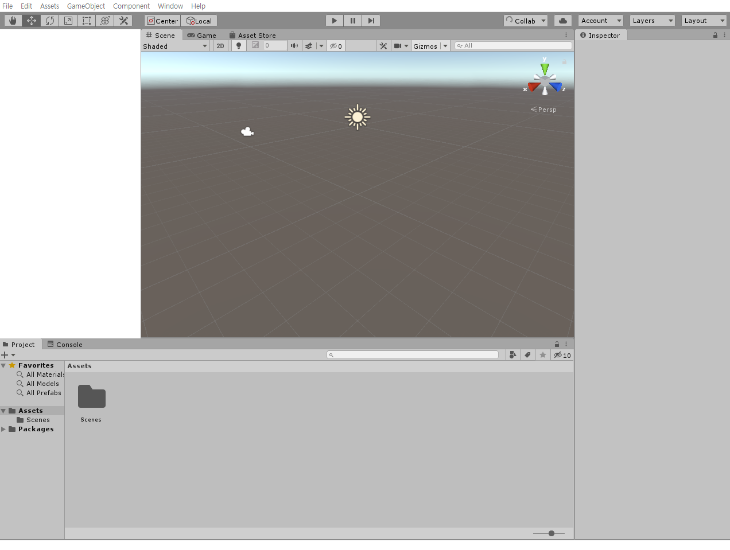Click the camera gizmo in Scene
This screenshot has width=730, height=550.
(x=247, y=132)
